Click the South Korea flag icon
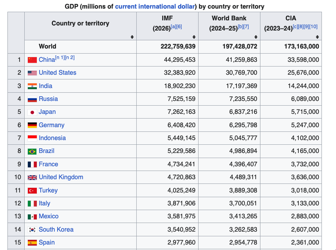The height and width of the screenshot is (250, 336). 32,230
